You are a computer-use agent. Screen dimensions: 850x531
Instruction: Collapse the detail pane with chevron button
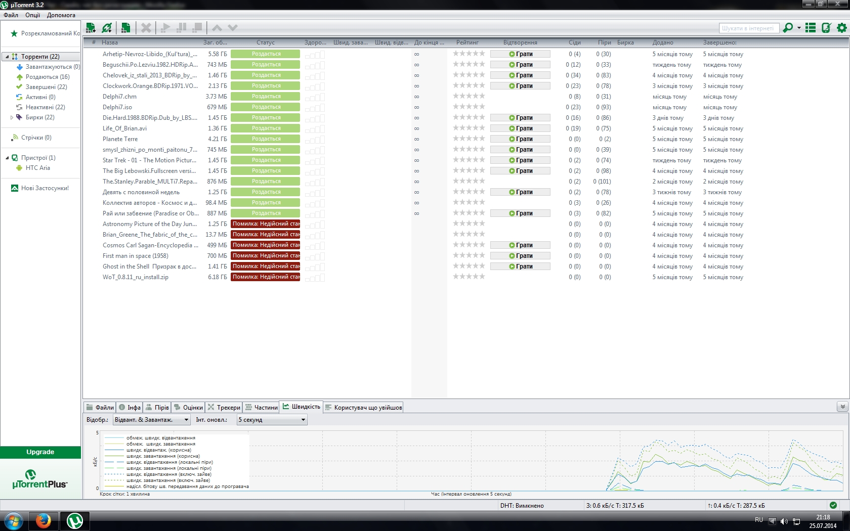click(842, 407)
